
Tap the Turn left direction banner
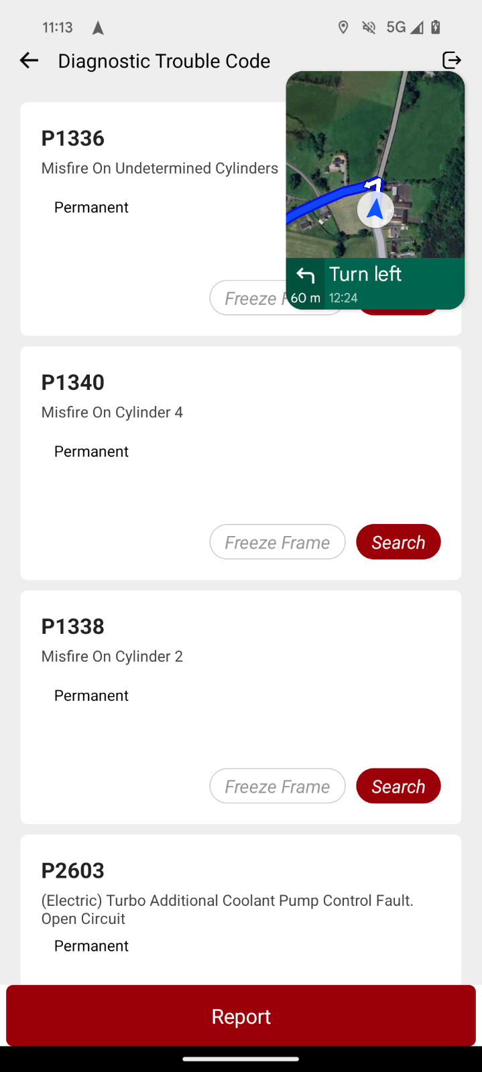[375, 283]
